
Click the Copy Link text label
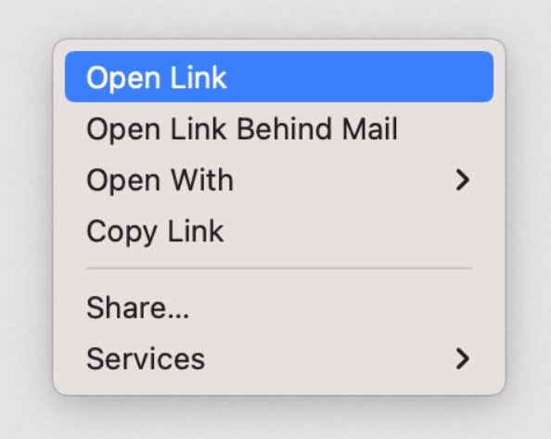pos(155,232)
